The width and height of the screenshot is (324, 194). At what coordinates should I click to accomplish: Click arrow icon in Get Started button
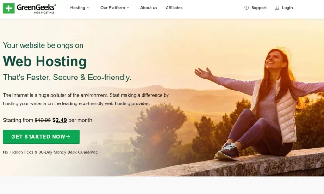click(68, 136)
